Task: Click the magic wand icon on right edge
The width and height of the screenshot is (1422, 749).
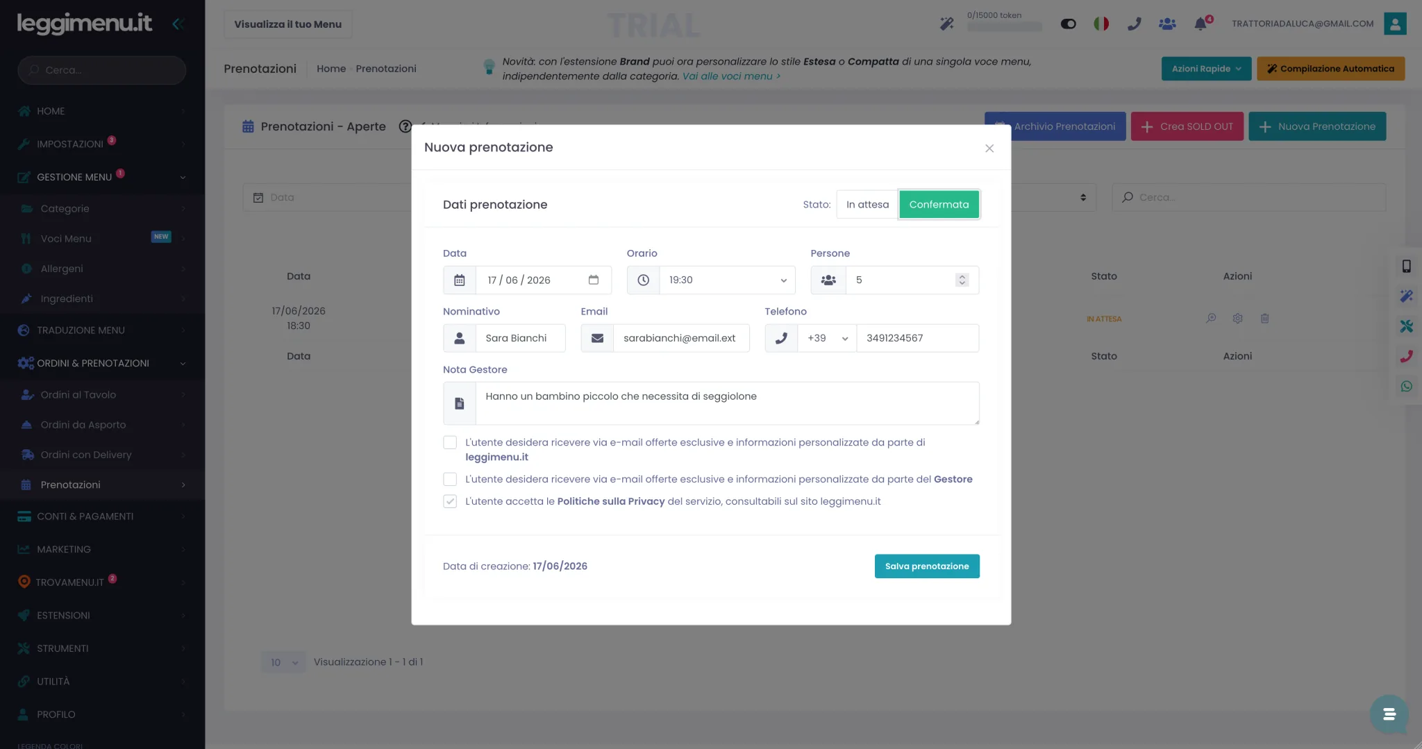Action: (x=1406, y=296)
